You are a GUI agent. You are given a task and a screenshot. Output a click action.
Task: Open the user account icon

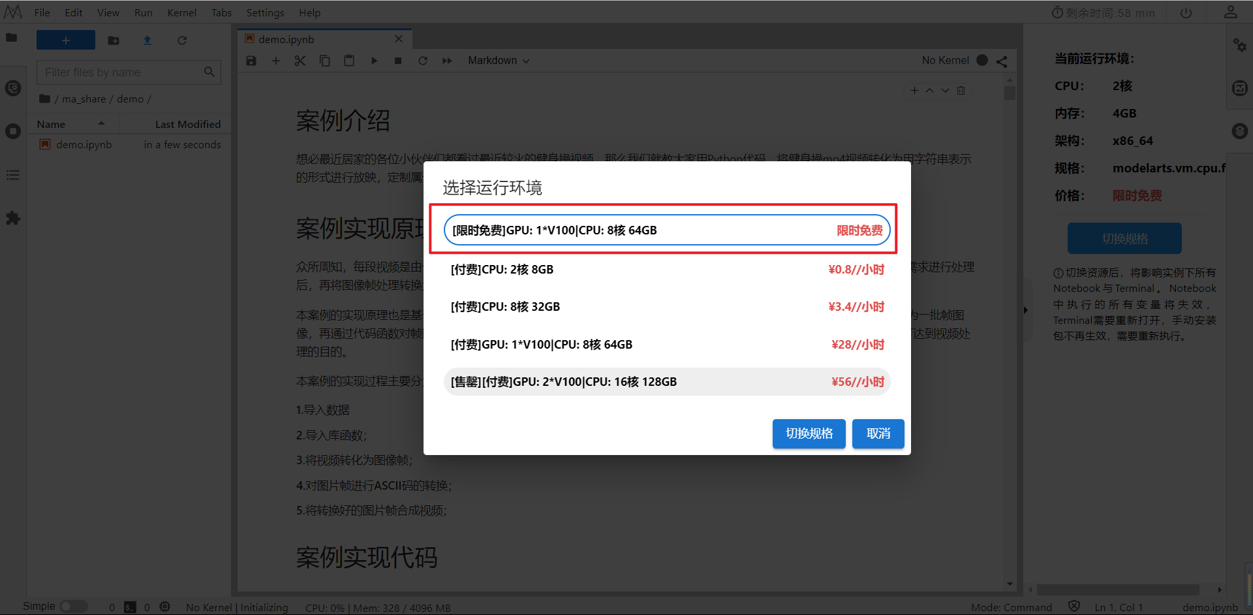point(1231,12)
